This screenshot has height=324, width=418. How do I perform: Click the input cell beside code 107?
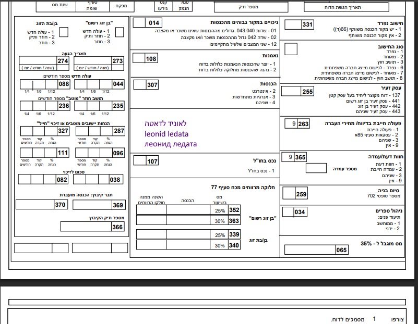point(139,160)
